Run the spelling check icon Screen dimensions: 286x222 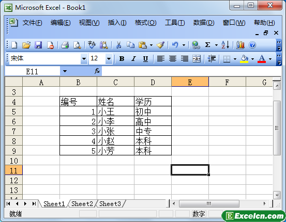(x=92, y=45)
